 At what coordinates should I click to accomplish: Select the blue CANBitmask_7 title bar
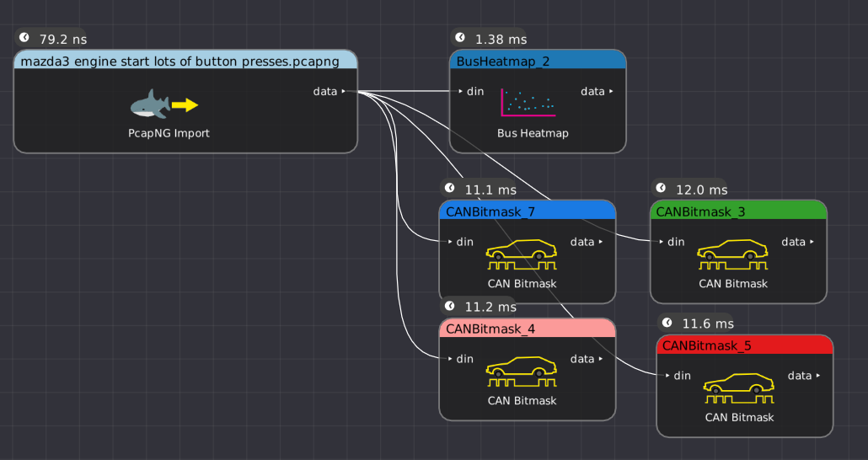click(x=527, y=211)
